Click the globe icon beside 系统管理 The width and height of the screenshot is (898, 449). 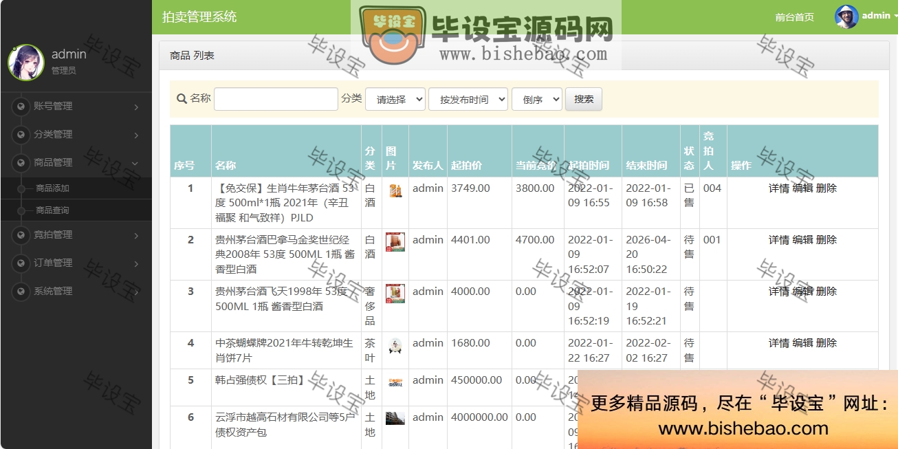point(21,292)
